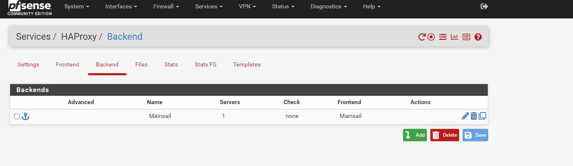
Task: Open the Status dropdown menu
Action: 283,7
